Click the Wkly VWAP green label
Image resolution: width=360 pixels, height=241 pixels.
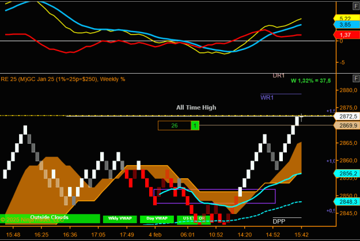coord(120,219)
